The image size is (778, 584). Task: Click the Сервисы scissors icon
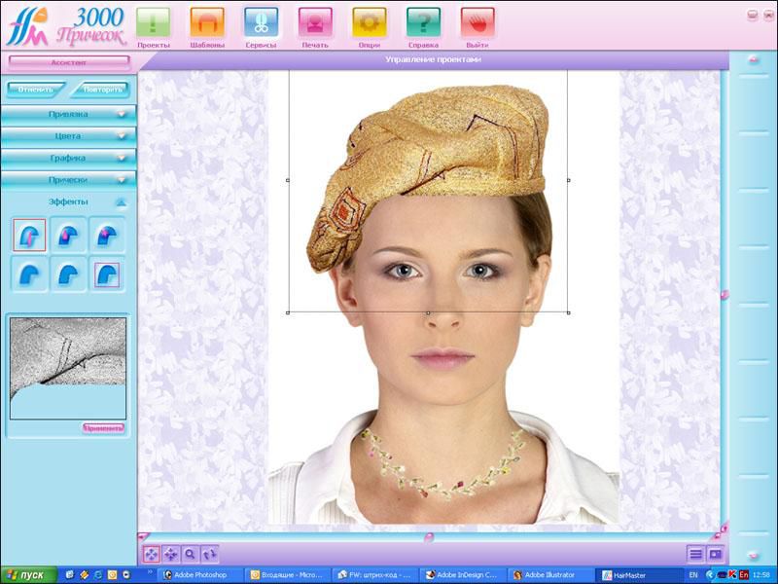tap(261, 22)
